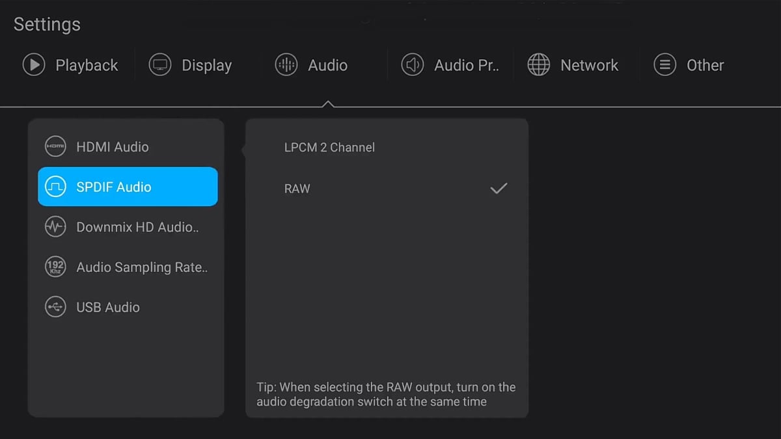Switch to the Network settings tab
The height and width of the screenshot is (439, 781).
[x=589, y=65]
